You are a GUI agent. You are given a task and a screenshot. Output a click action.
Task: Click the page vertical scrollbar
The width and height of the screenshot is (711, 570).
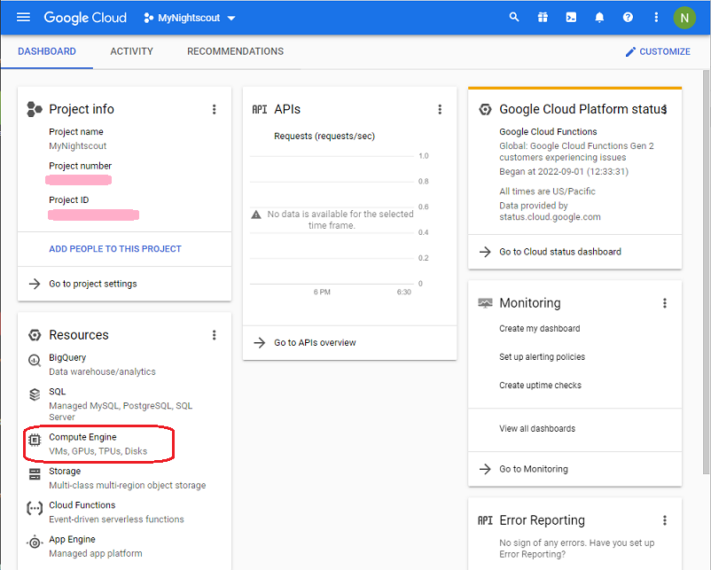706,272
